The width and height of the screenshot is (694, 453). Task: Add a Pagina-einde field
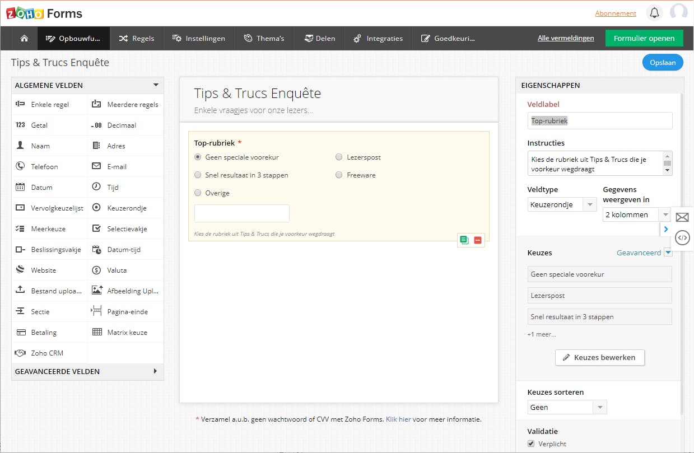pos(126,311)
